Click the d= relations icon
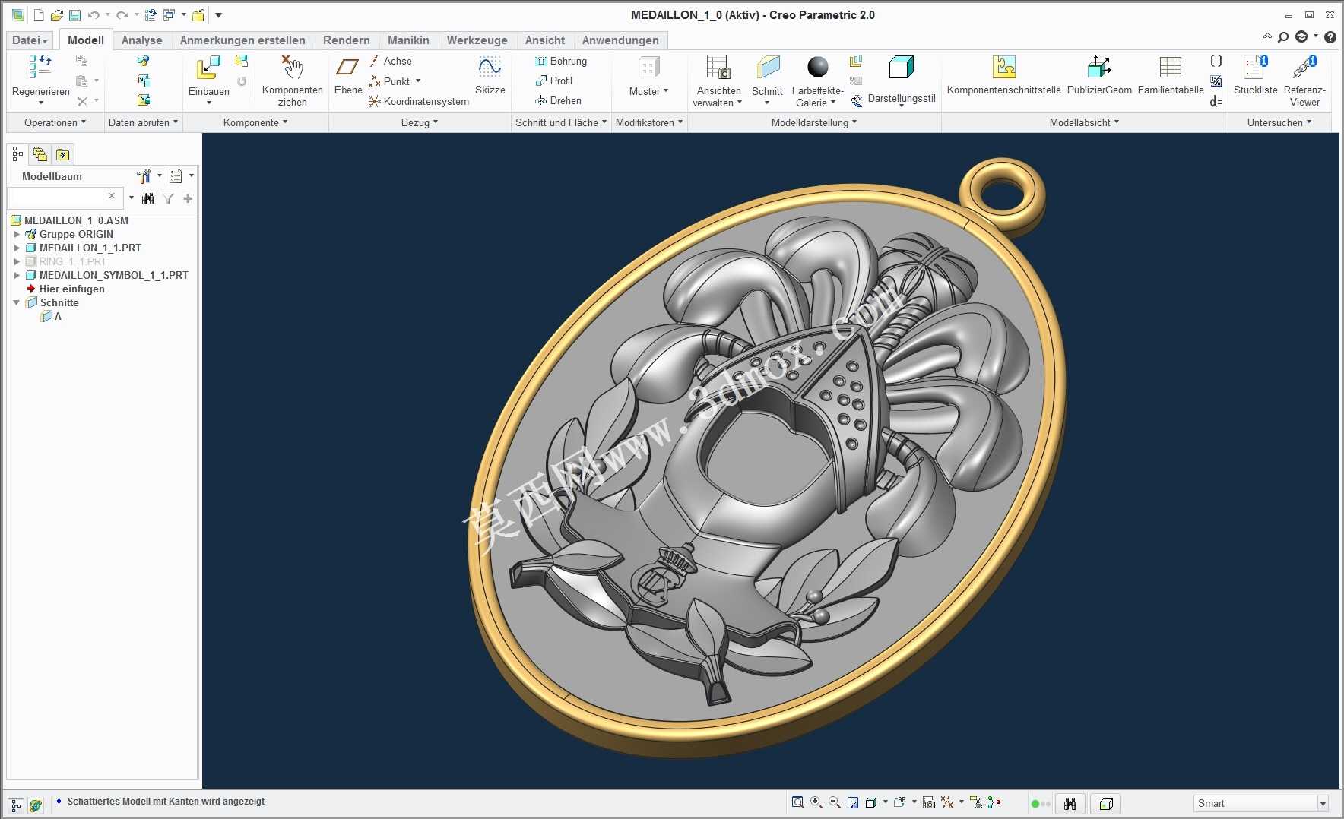Viewport: 1344px width, 819px height. (1216, 101)
